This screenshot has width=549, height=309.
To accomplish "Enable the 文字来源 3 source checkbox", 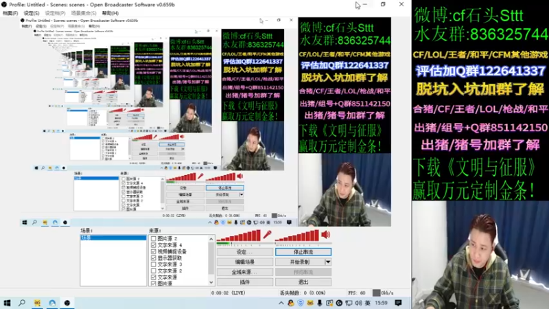I will [153, 264].
